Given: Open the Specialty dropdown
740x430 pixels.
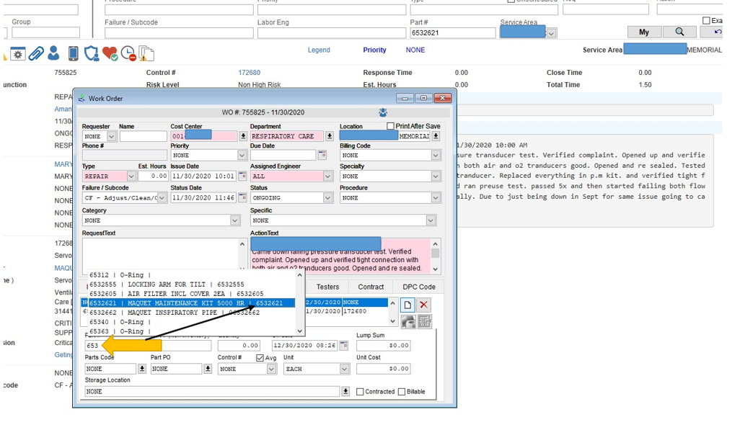Looking at the screenshot, I should 436,176.
